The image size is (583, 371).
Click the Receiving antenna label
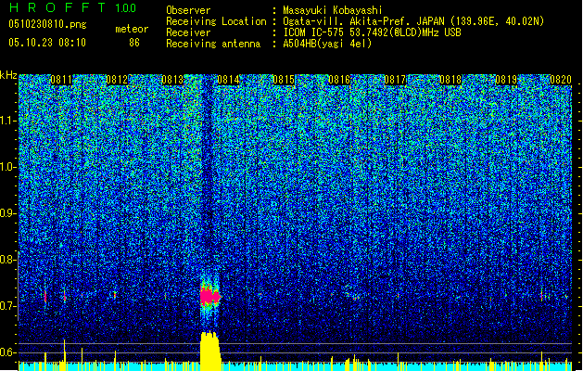coord(213,44)
